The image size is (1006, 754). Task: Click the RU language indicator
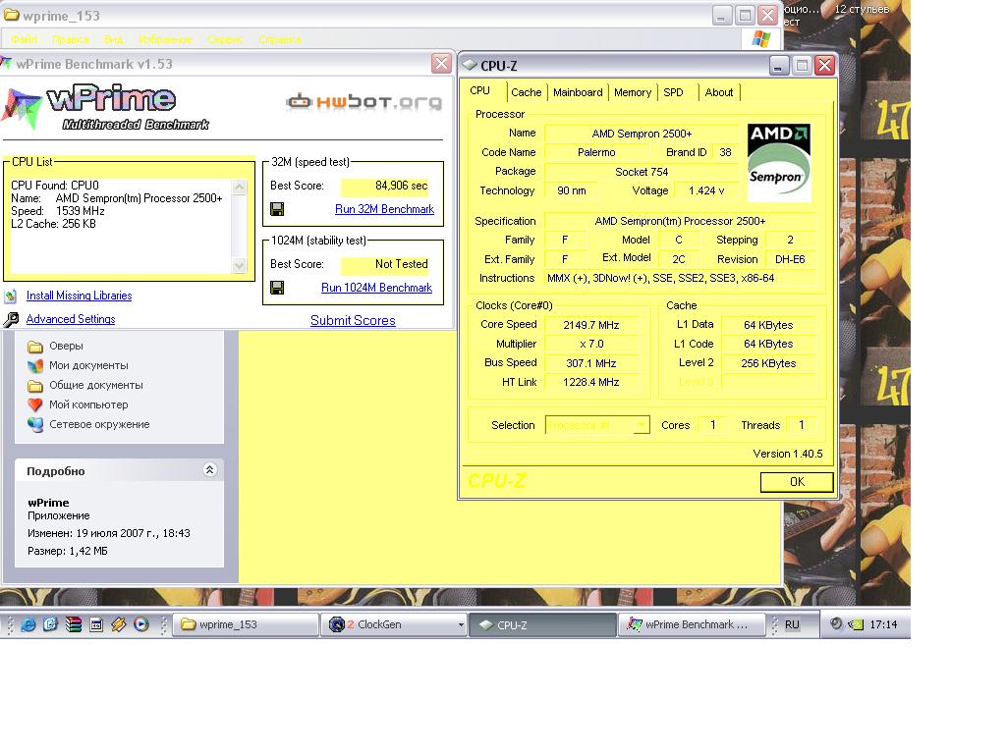(x=793, y=624)
